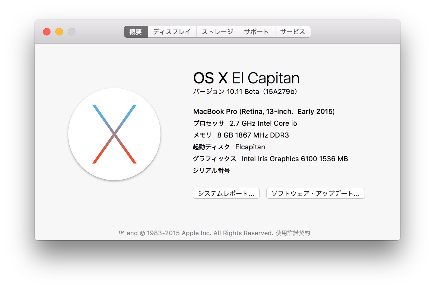
Task: Close the window with red button
Action: 47,32
